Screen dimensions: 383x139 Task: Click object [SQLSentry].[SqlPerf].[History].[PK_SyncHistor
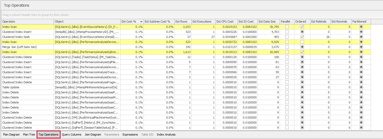coord(87,123)
